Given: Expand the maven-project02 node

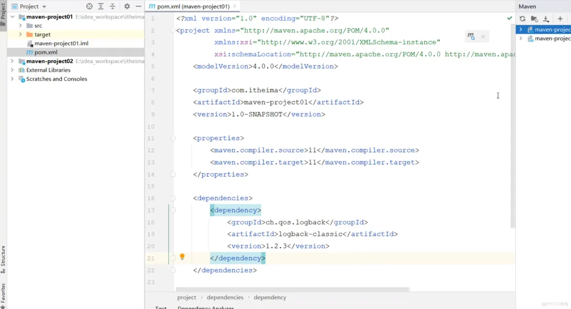Looking at the screenshot, I should [13, 61].
